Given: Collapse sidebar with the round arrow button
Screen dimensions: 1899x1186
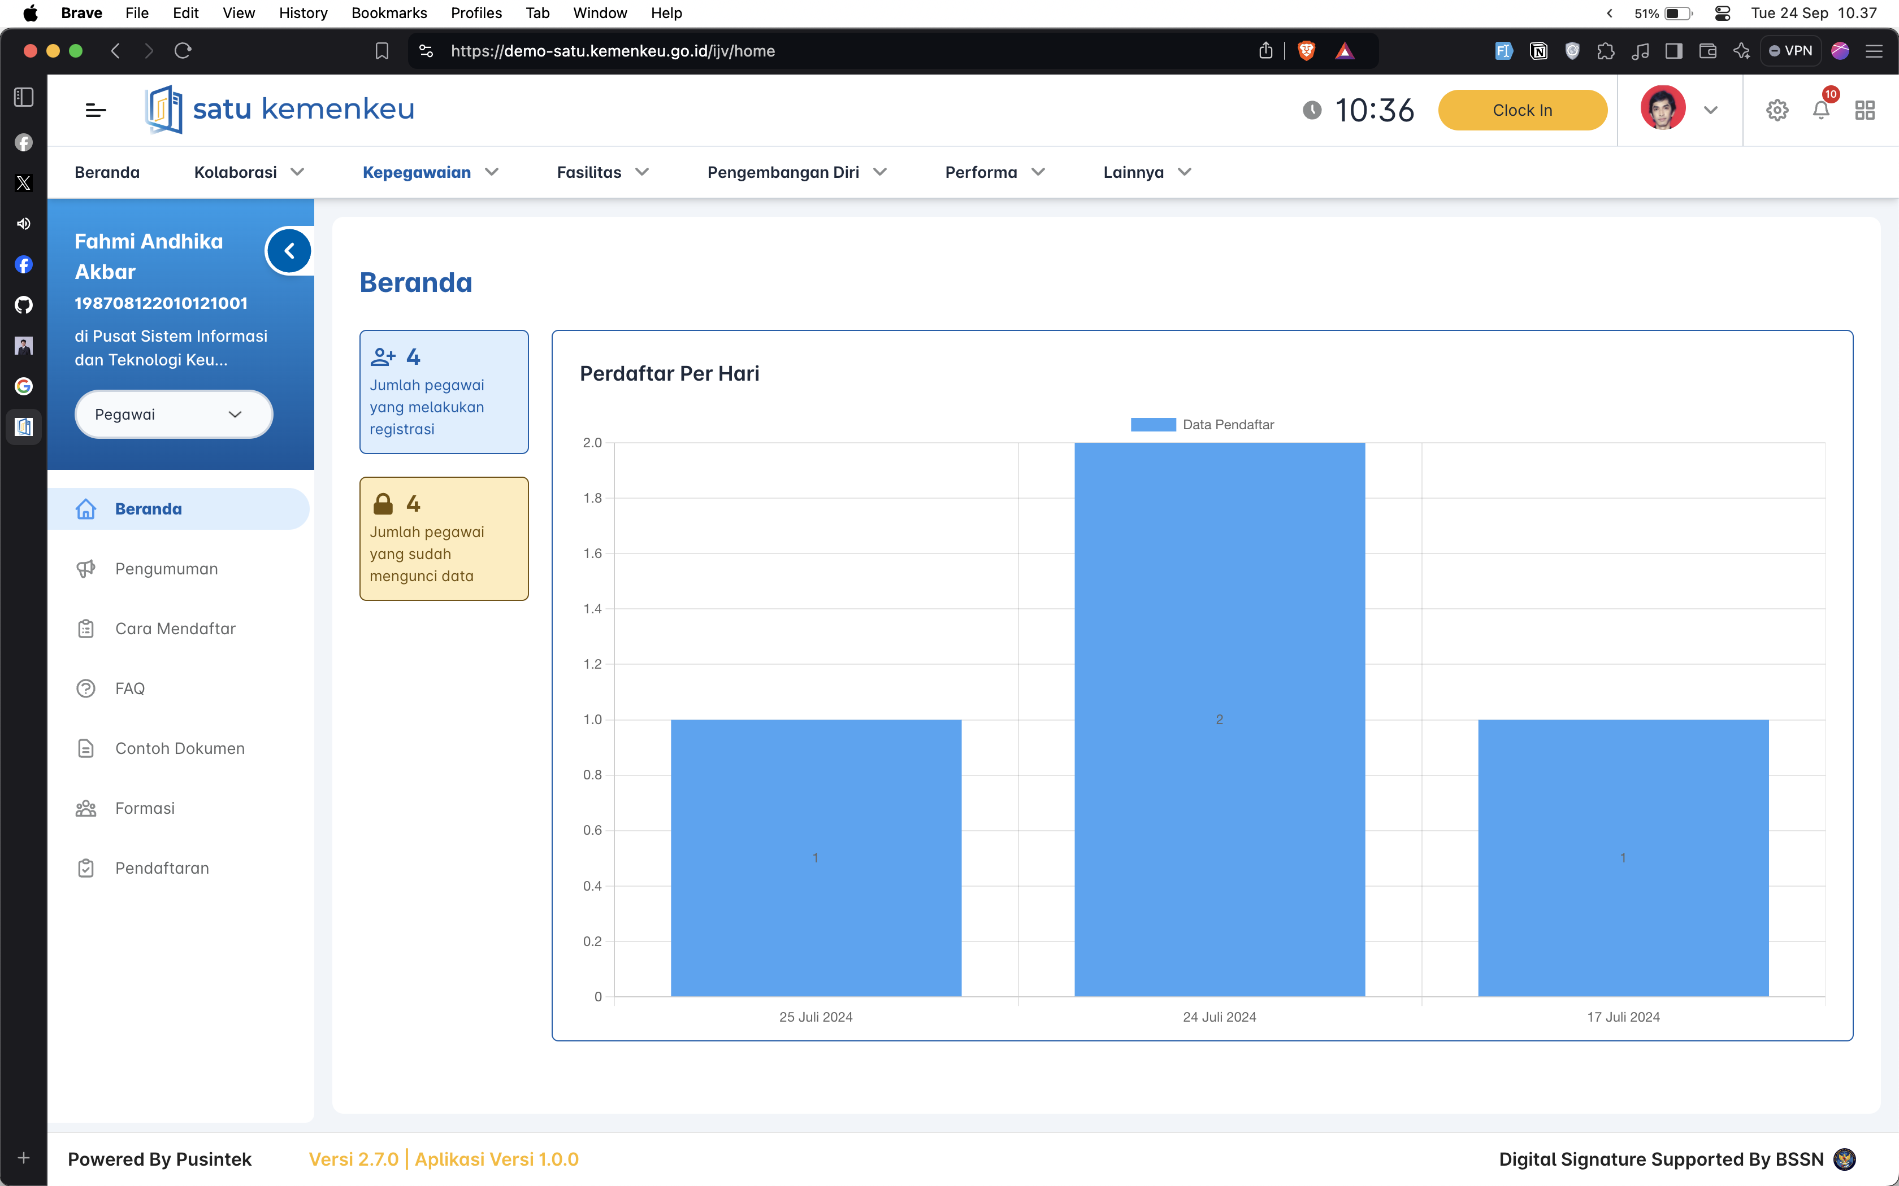Looking at the screenshot, I should point(289,251).
